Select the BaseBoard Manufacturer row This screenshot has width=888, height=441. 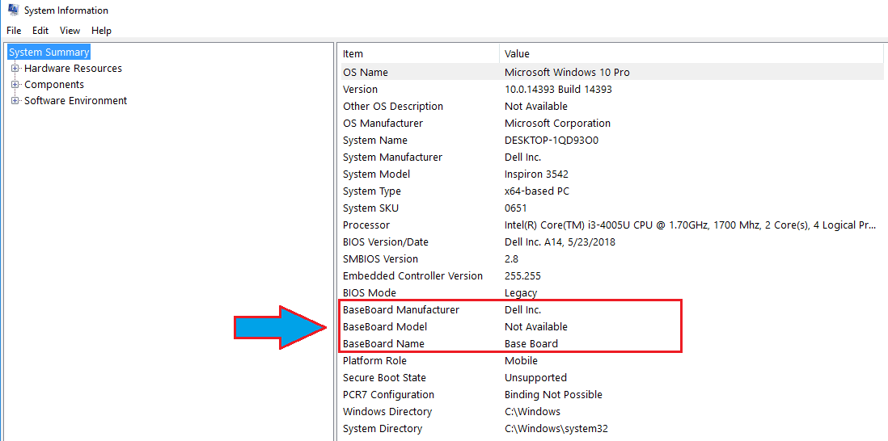pyautogui.click(x=401, y=310)
